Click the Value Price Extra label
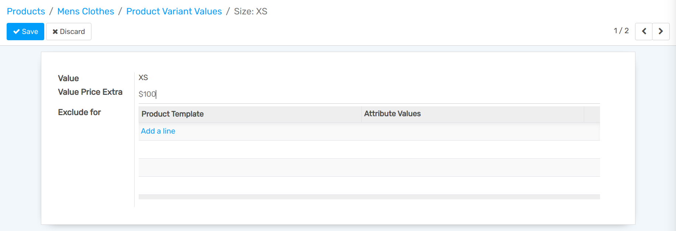Viewport: 676px width, 231px height. (90, 92)
